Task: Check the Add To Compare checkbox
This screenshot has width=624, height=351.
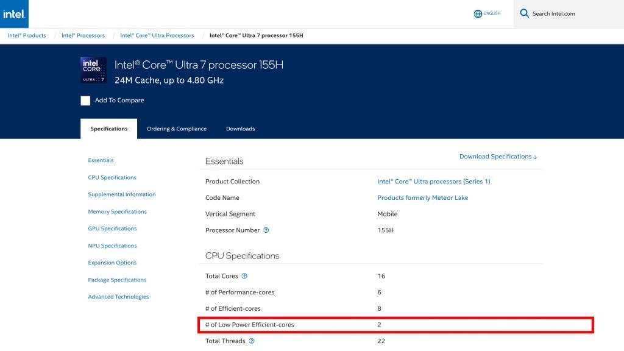Action: pyautogui.click(x=85, y=101)
